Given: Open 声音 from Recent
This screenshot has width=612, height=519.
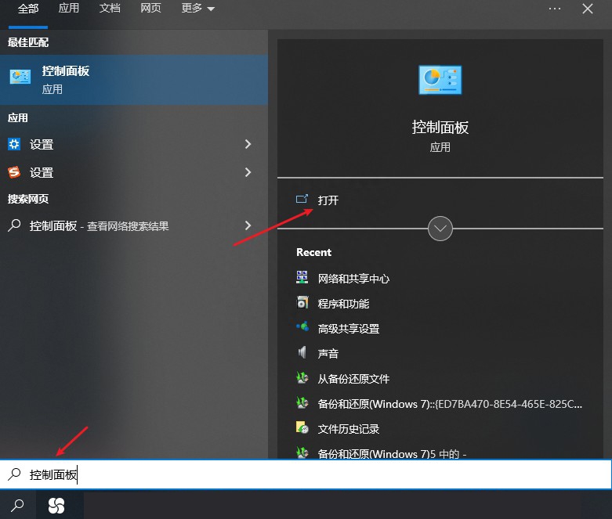Looking at the screenshot, I should click(x=328, y=353).
